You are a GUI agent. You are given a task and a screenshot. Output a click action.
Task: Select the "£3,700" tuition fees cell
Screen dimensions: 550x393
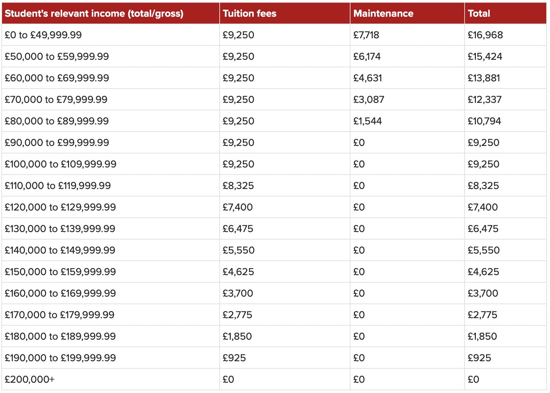pos(285,293)
